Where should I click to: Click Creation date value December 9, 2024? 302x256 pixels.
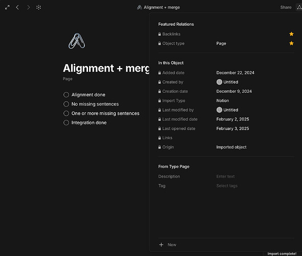234,91
